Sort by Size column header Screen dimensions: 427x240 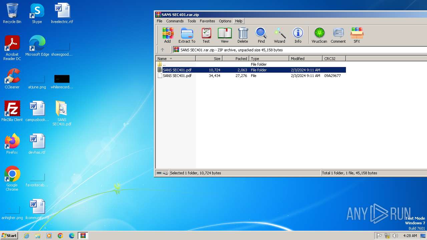[x=209, y=58]
